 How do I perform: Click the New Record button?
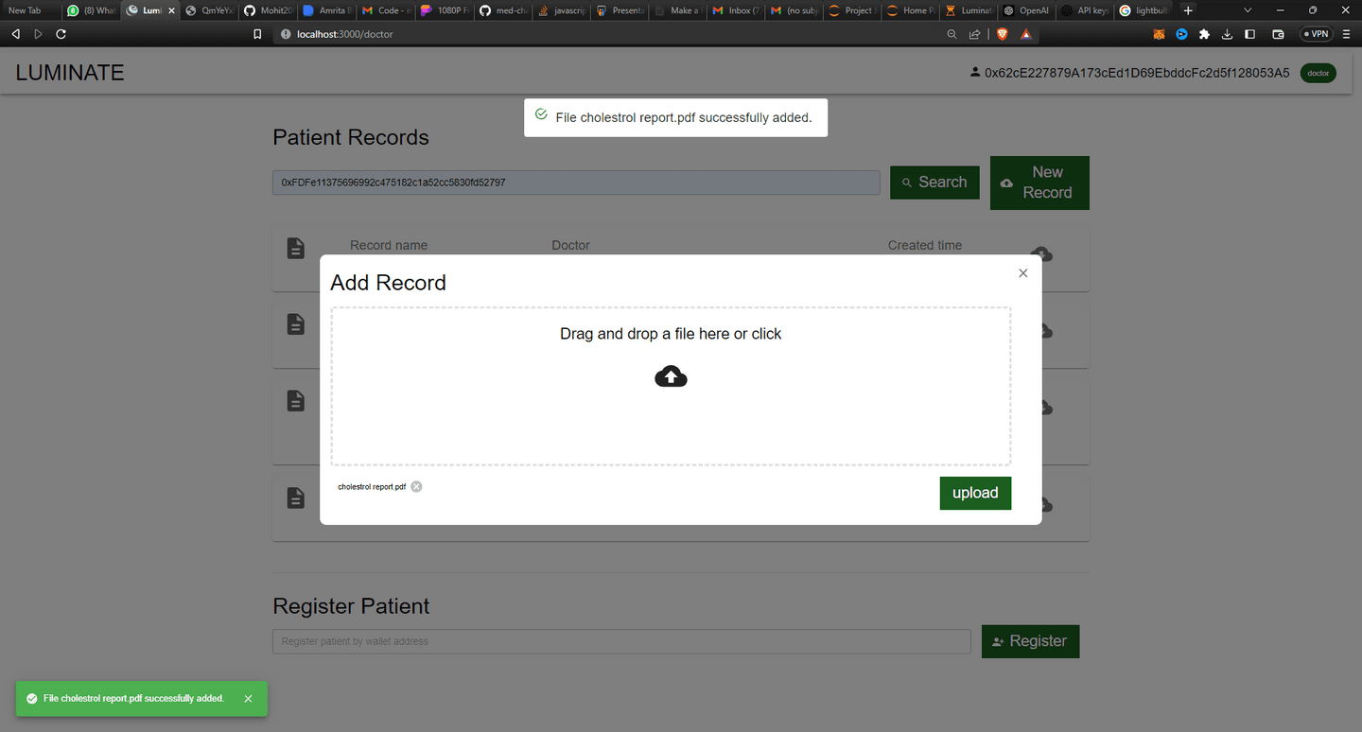[x=1039, y=183]
